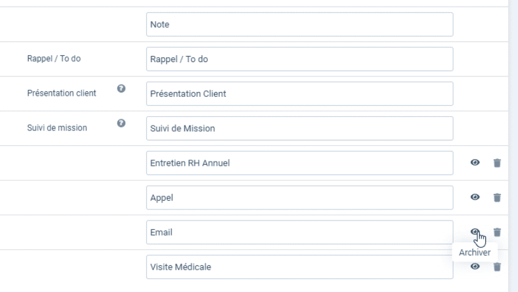Click the vertical scrollbar on right edge
This screenshot has width=518, height=292.
point(513,146)
